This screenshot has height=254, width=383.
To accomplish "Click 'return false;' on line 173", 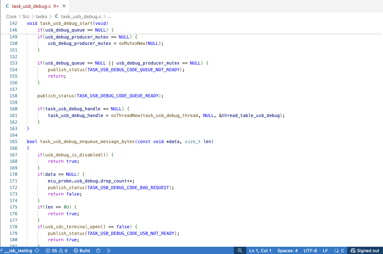I will (65, 194).
